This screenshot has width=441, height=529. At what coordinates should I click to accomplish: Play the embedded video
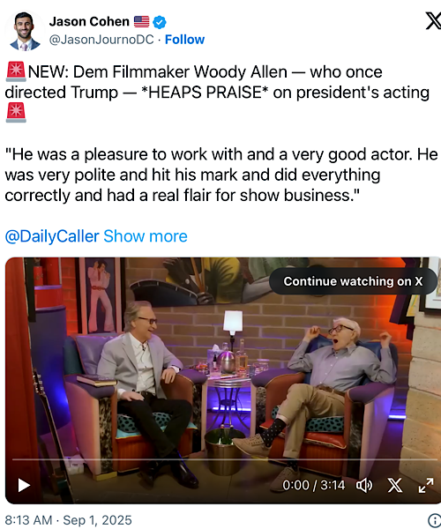point(24,485)
